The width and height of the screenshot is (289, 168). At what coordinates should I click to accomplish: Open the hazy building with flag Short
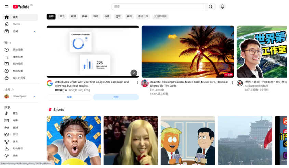click(x=245, y=140)
